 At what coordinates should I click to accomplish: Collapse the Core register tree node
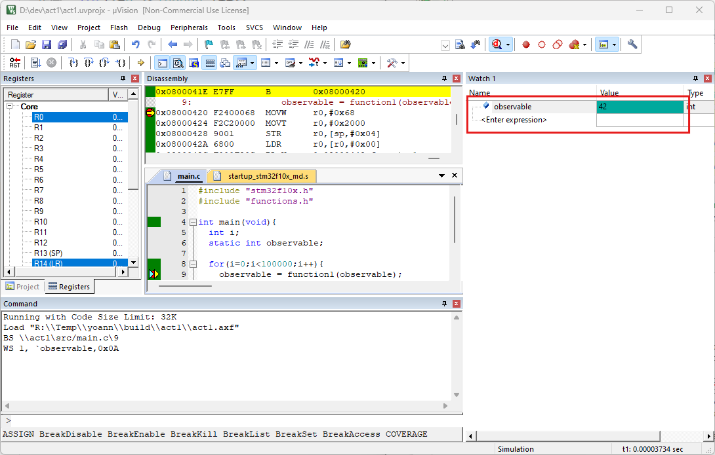pos(10,106)
